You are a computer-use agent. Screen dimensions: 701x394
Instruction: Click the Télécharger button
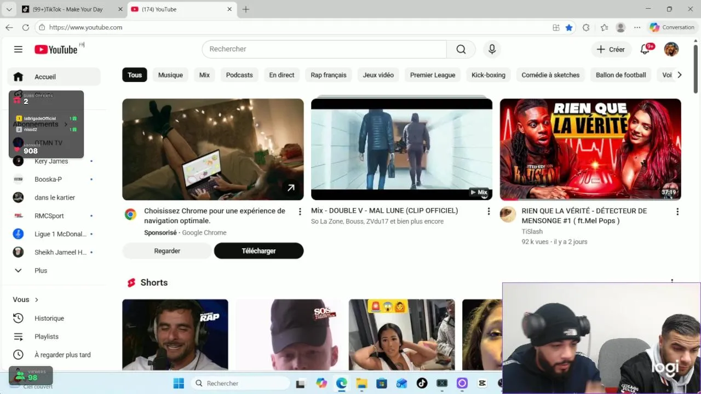258,251
